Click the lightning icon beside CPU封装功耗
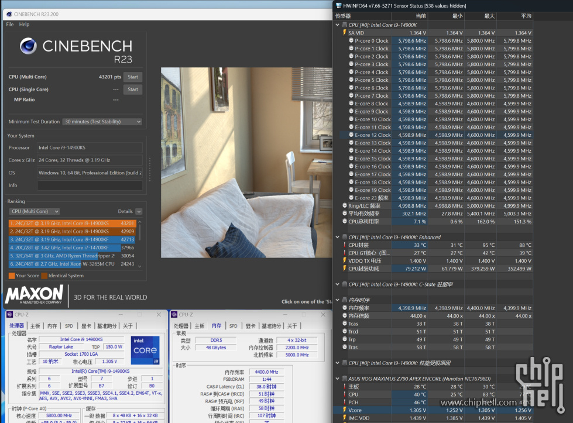 click(x=344, y=269)
